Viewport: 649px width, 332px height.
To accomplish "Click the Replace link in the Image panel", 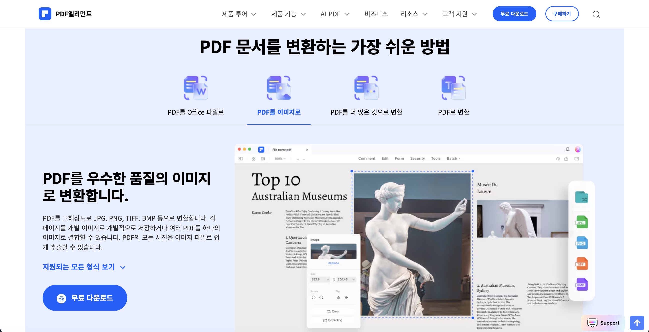I will point(333,263).
